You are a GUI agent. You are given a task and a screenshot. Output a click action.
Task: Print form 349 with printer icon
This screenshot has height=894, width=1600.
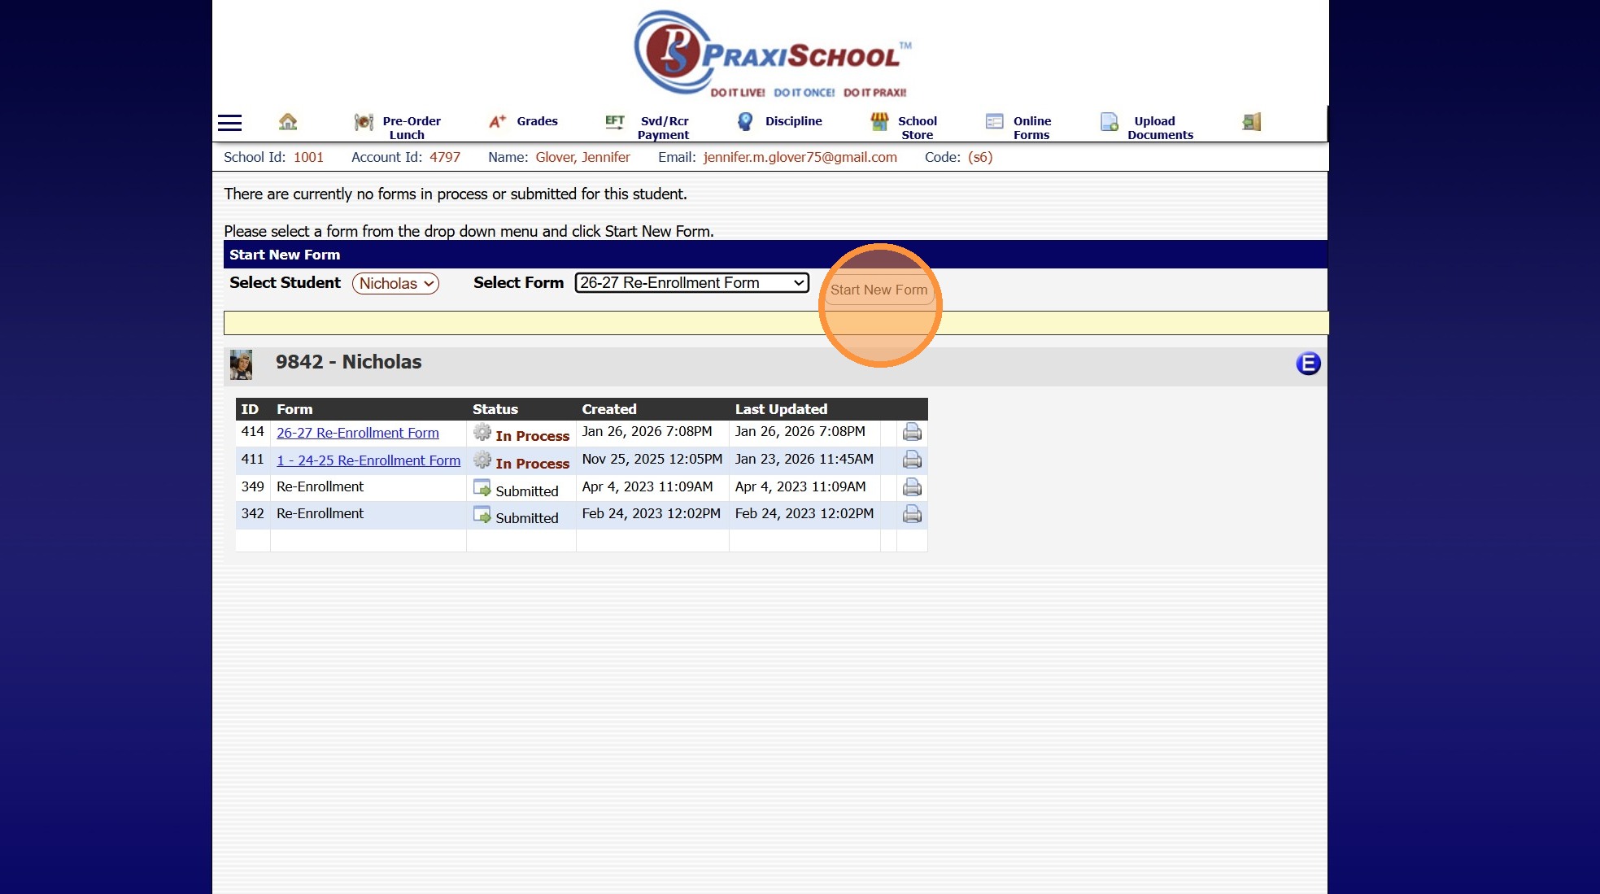coord(912,487)
